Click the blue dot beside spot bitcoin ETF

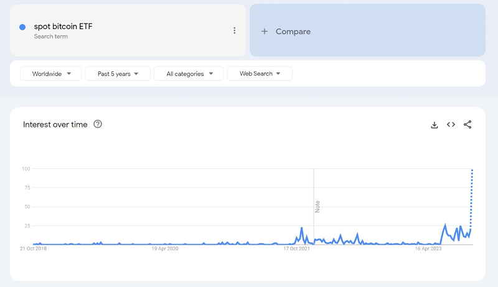pos(22,27)
